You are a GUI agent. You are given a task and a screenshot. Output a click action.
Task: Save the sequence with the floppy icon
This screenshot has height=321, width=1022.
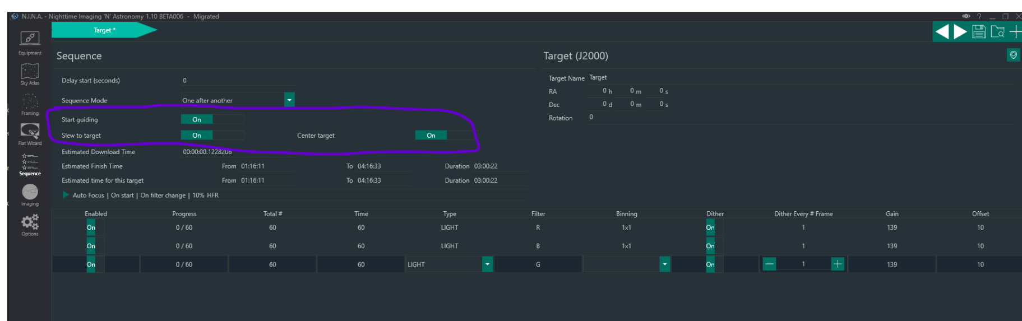[979, 32]
